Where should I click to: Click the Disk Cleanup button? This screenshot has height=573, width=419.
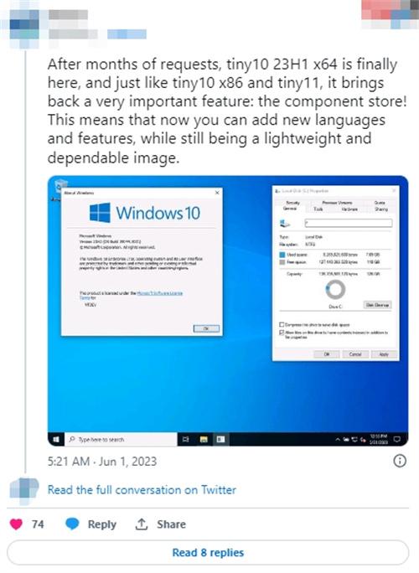click(x=377, y=305)
